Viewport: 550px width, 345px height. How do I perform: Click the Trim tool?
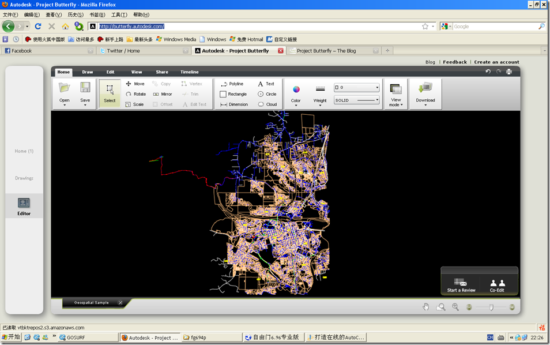[x=190, y=94]
